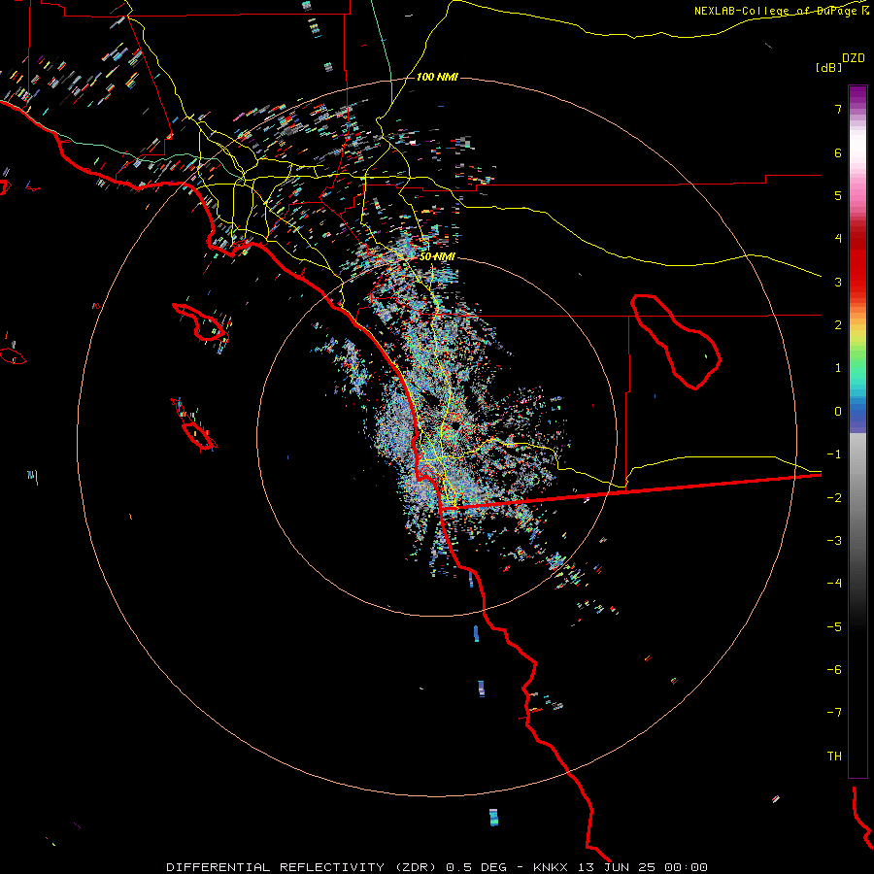
Task: Click the 5 value on the color scale
Action: (x=838, y=195)
